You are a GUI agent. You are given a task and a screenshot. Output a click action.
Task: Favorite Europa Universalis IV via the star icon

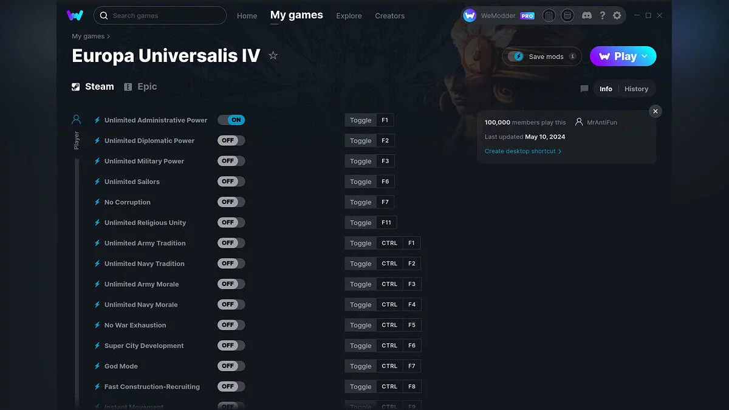(273, 55)
